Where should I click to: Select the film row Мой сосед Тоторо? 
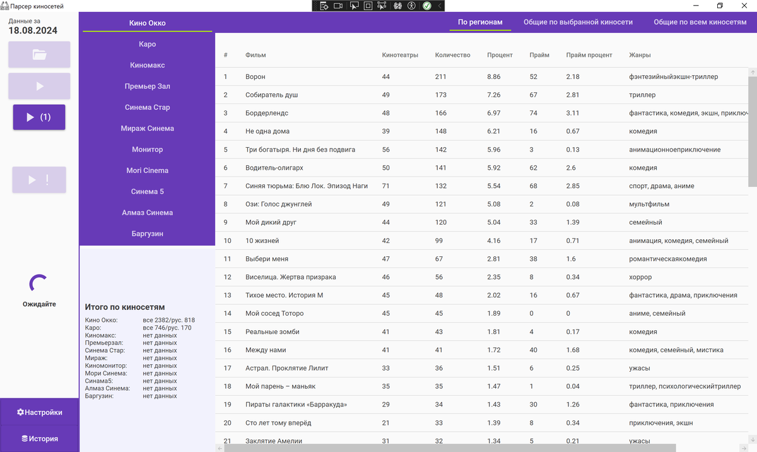coord(481,313)
